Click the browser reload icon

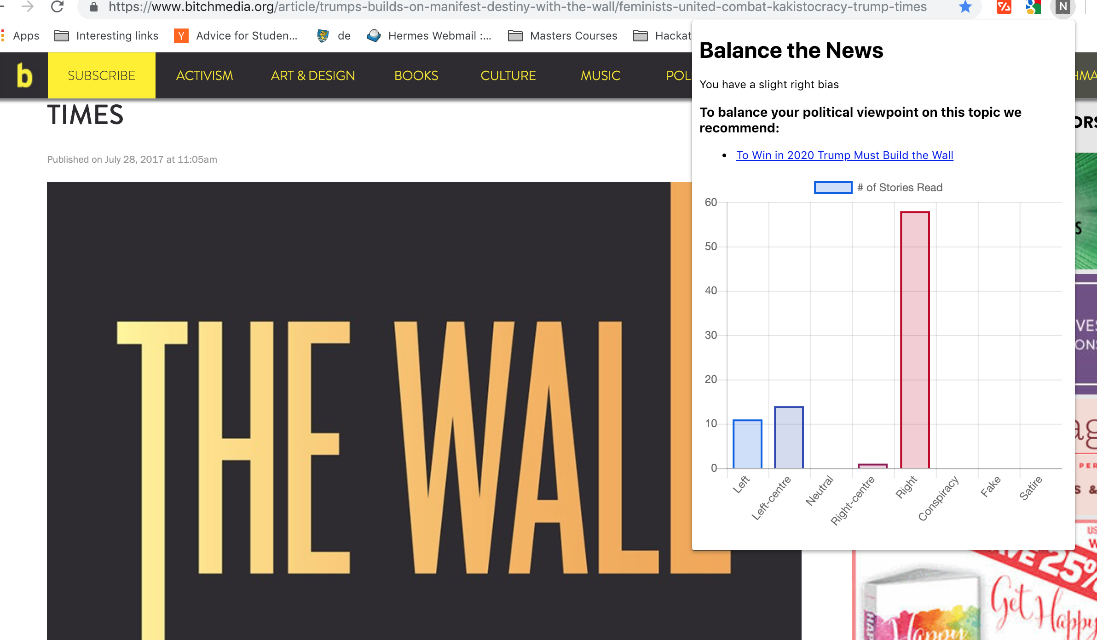[x=57, y=6]
